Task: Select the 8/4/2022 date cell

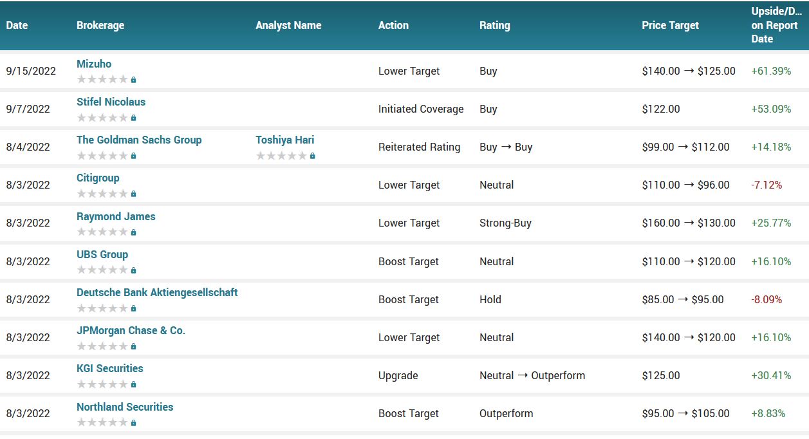Action: (x=28, y=147)
